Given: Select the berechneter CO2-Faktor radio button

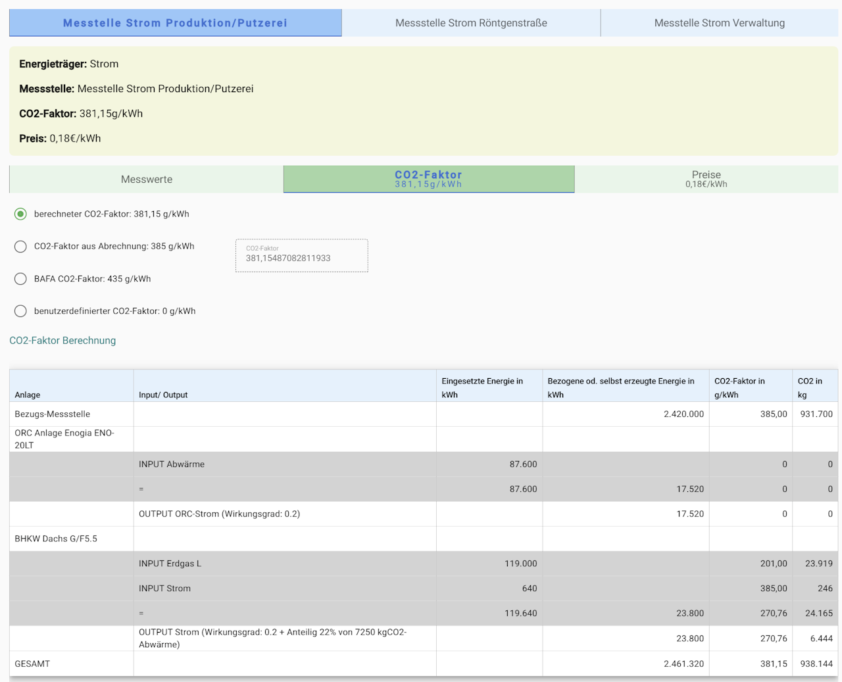Looking at the screenshot, I should (x=21, y=214).
